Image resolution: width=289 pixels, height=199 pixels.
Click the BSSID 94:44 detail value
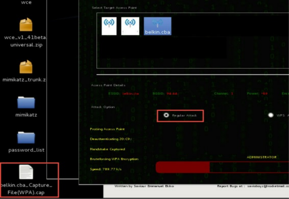pos(172,94)
